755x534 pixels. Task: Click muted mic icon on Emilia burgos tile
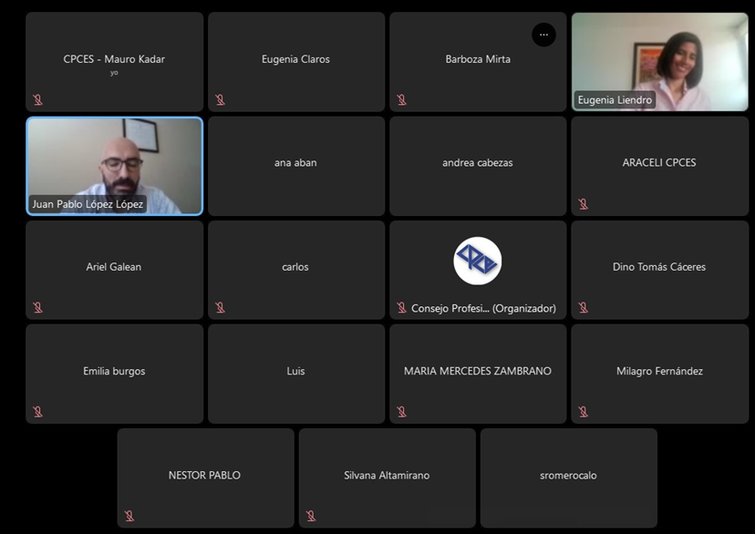pos(37,412)
